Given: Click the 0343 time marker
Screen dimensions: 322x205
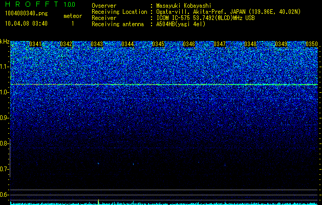Looking at the screenshot, I should [97, 44].
